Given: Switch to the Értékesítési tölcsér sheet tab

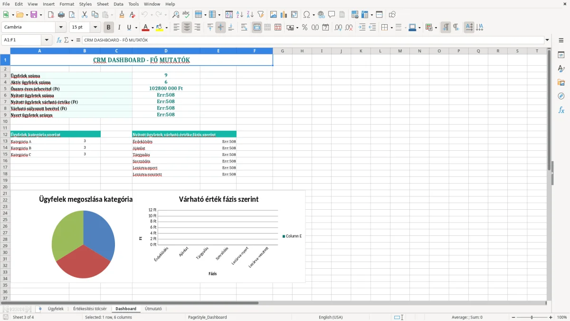Looking at the screenshot, I should [x=90, y=309].
